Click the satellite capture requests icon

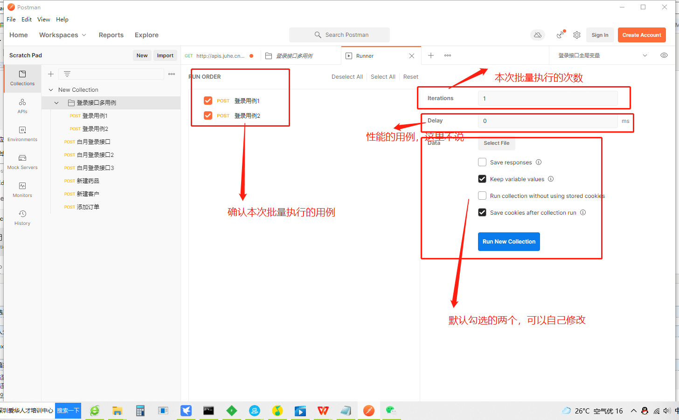(561, 35)
